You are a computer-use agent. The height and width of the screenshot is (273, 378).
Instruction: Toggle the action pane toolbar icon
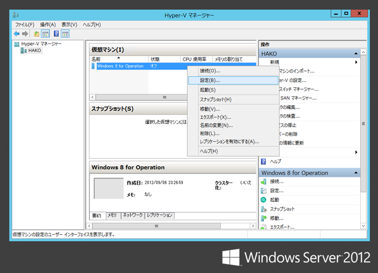point(65,34)
